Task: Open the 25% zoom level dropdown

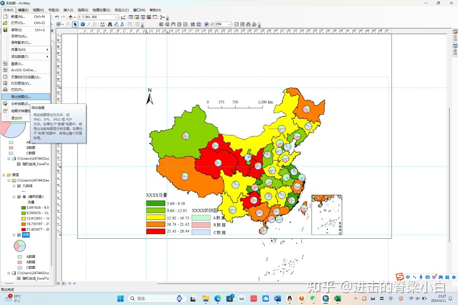Action: 230,24
